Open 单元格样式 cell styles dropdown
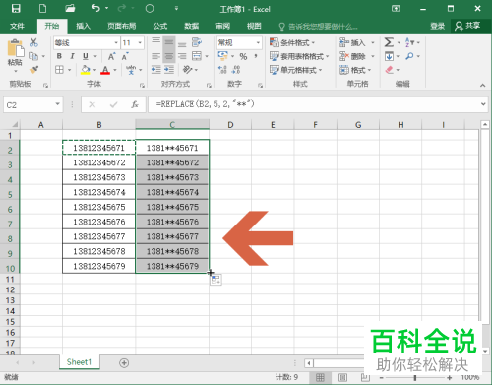This screenshot has width=492, height=385. pos(295,70)
